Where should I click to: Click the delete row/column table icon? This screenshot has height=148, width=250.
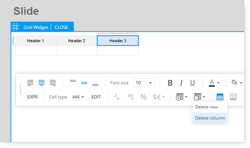click(x=197, y=97)
